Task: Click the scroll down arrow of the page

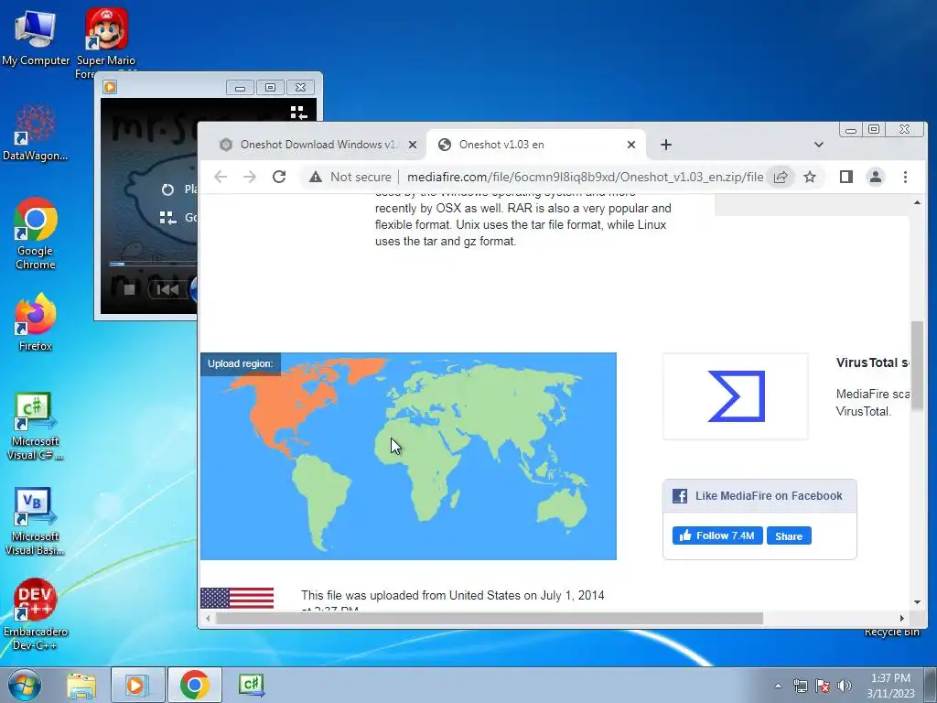Action: pyautogui.click(x=917, y=602)
